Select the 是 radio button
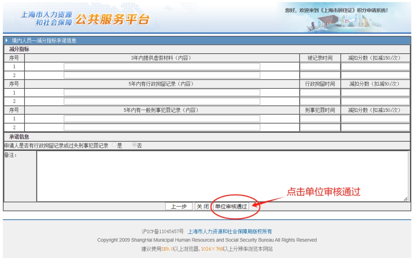This screenshot has height=258, width=413. [114, 145]
